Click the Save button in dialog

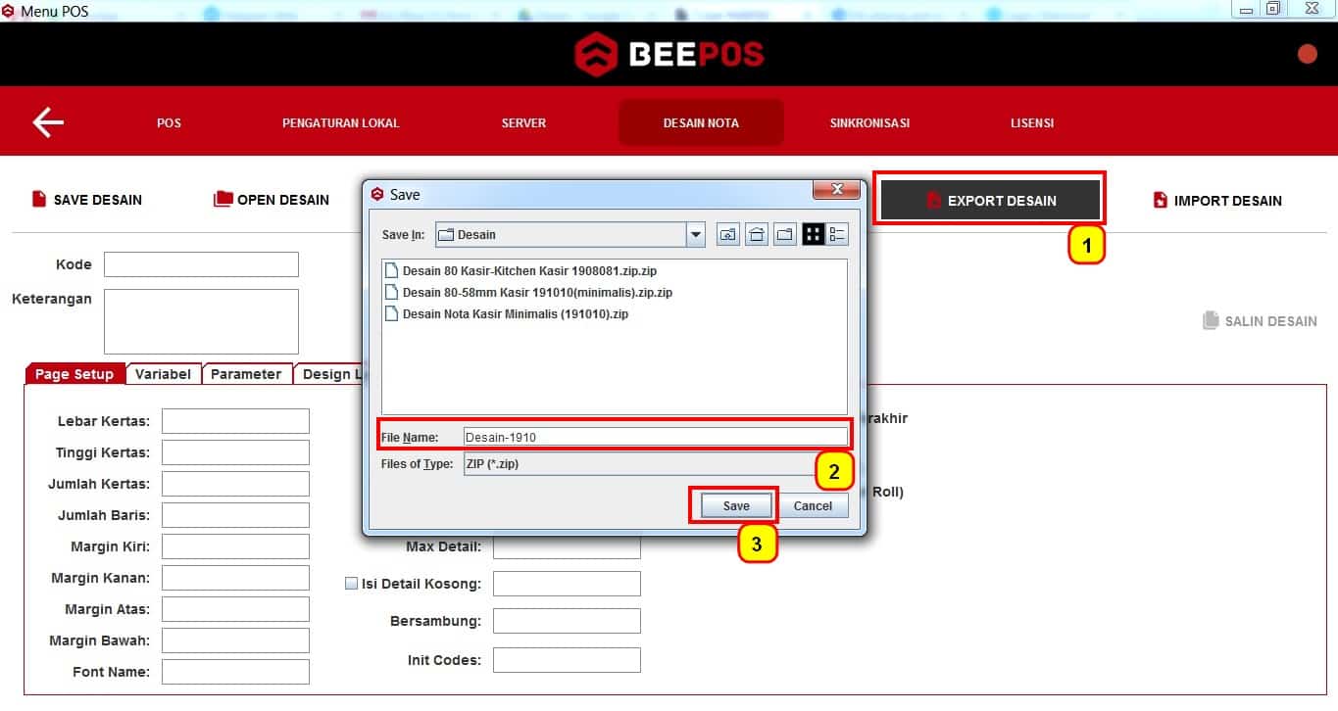(x=736, y=506)
